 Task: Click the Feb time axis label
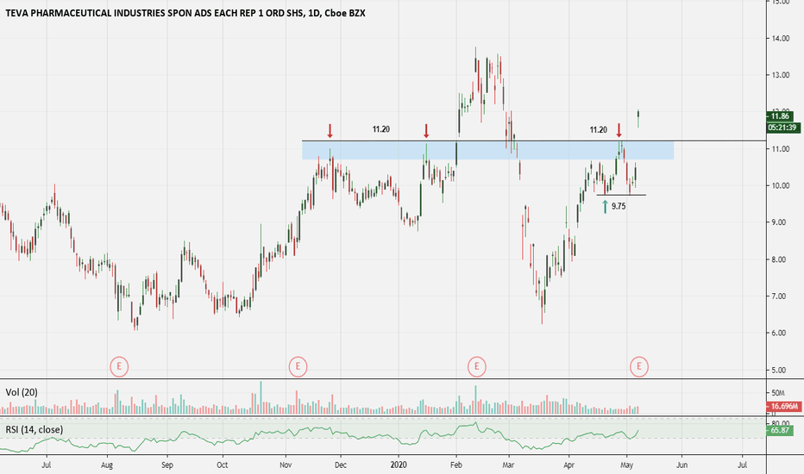click(455, 465)
